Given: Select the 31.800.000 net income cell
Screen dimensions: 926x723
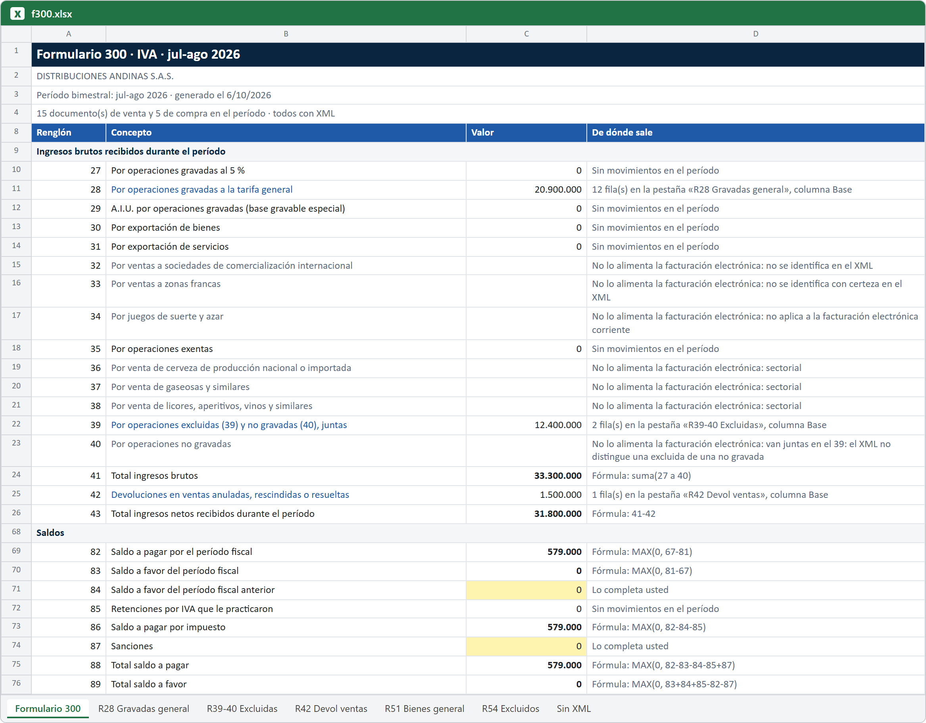Looking at the screenshot, I should point(526,514).
